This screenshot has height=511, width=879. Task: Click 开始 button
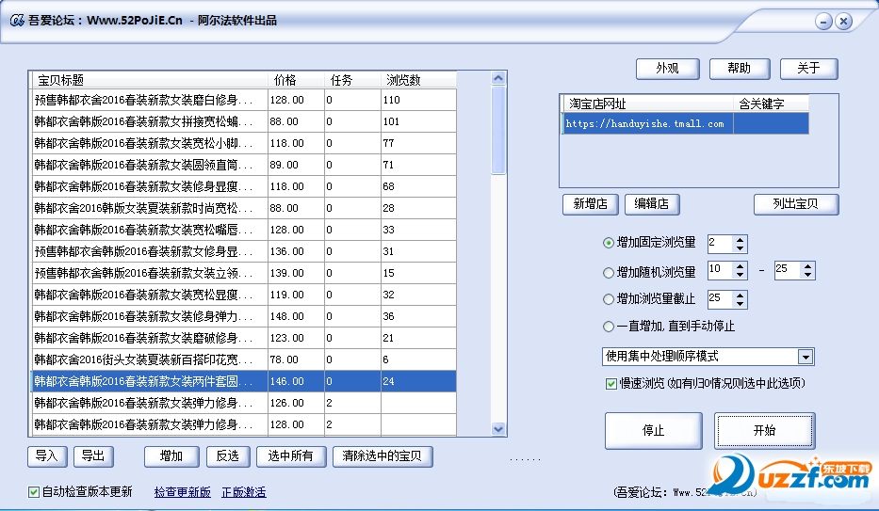click(x=765, y=430)
